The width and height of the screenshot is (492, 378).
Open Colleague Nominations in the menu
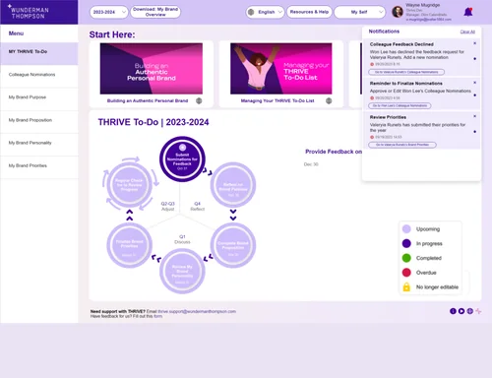point(39,77)
